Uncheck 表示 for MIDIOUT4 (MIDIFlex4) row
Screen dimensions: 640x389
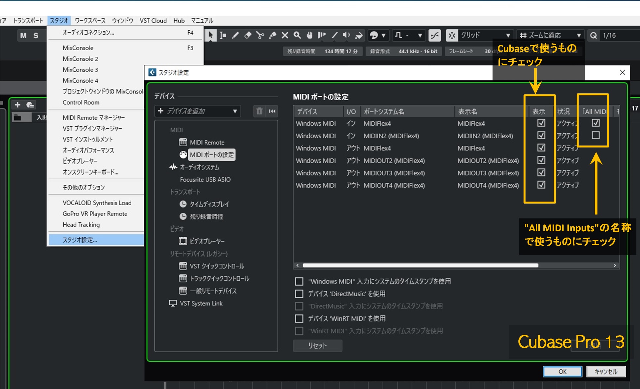pos(541,185)
